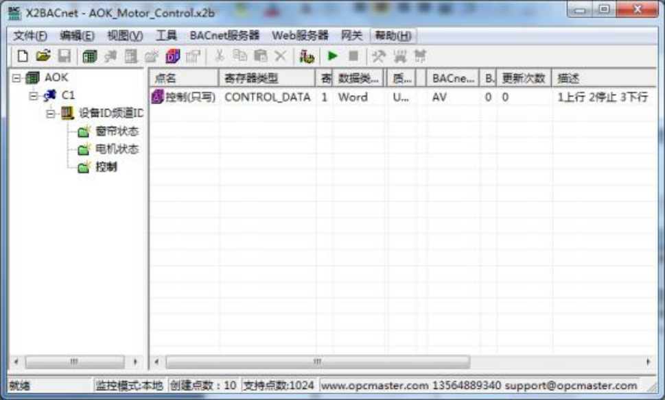Image resolution: width=665 pixels, height=400 pixels.
Task: Sort by the 描述 column header
Action: click(x=605, y=78)
